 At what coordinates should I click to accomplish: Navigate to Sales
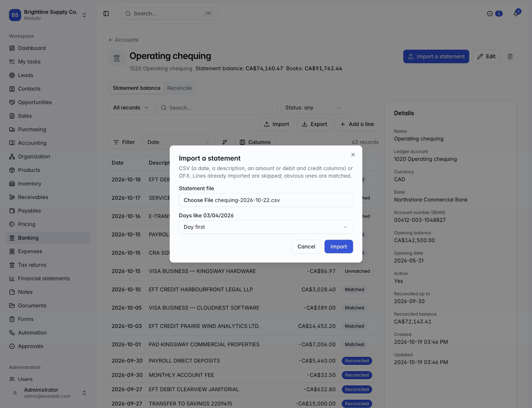48,116
